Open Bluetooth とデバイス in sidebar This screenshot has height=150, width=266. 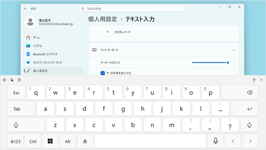[x=53, y=54]
